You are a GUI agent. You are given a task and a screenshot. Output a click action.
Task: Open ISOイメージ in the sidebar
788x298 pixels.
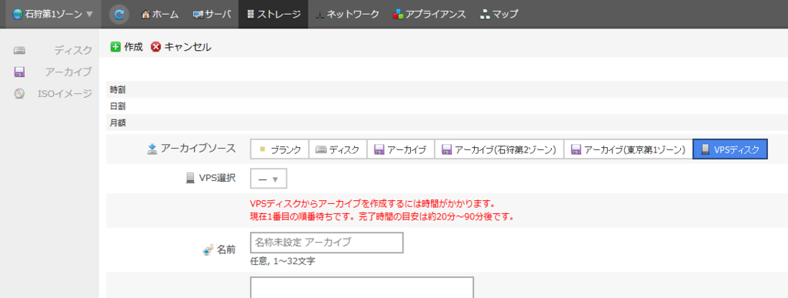pos(65,93)
